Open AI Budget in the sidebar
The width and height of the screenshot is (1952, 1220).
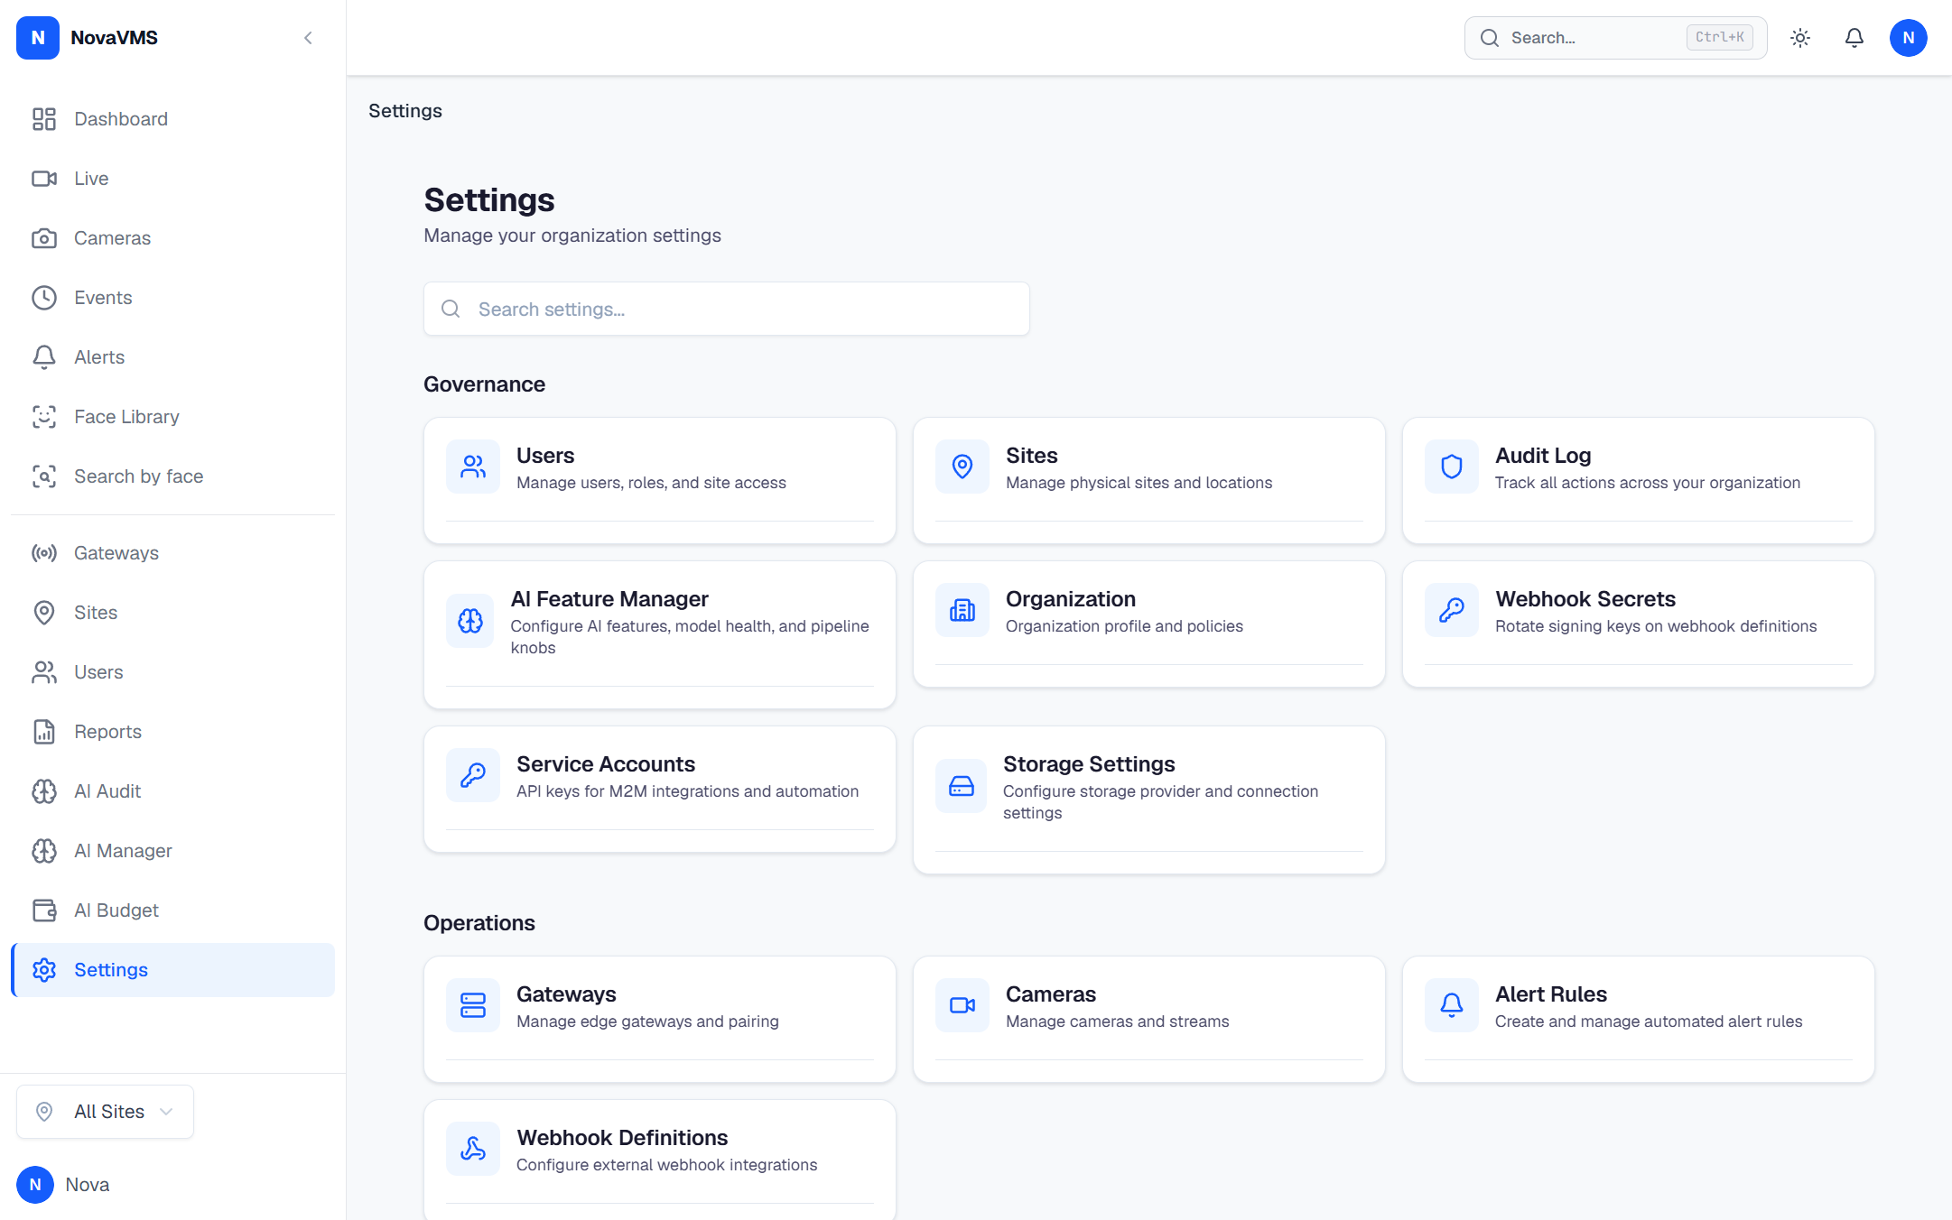tap(172, 910)
